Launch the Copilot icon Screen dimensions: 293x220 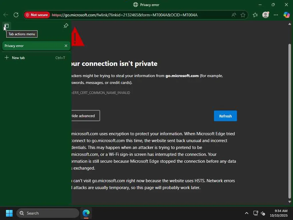point(286,15)
